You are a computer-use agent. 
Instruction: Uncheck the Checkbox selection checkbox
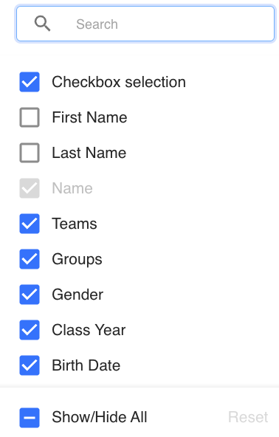coord(30,82)
